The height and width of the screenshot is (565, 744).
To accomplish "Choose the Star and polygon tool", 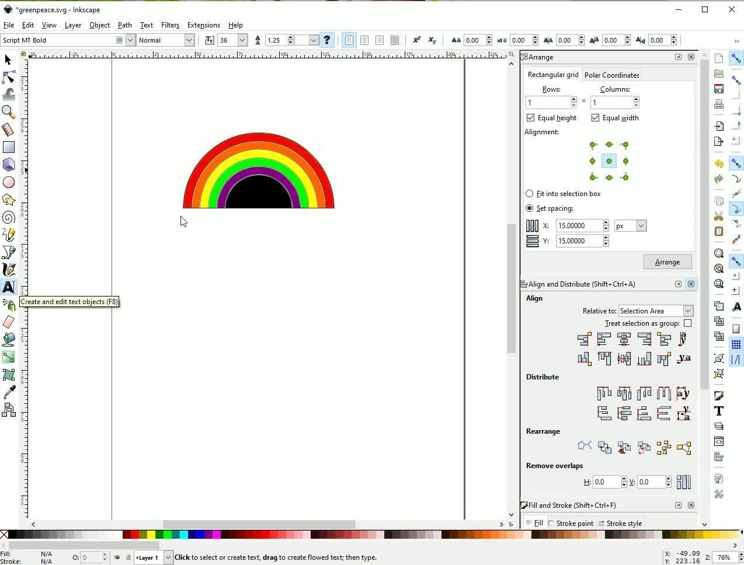I will tap(9, 200).
